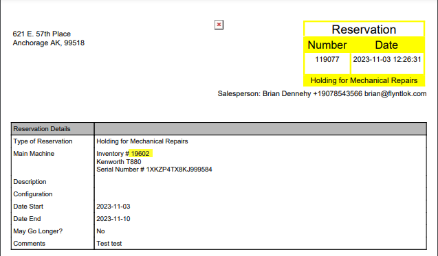Image resolution: width=438 pixels, height=256 pixels.
Task: Click the 'Number' column header
Action: 327,45
